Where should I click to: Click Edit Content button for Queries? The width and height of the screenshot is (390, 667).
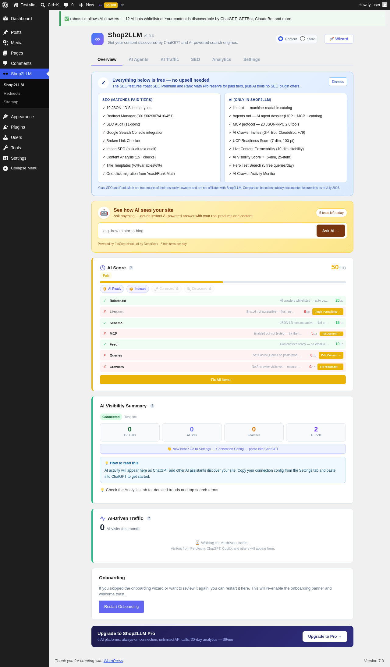(x=331, y=355)
